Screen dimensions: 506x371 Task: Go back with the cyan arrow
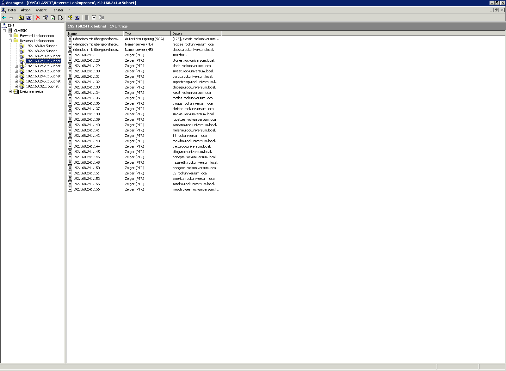click(4, 18)
